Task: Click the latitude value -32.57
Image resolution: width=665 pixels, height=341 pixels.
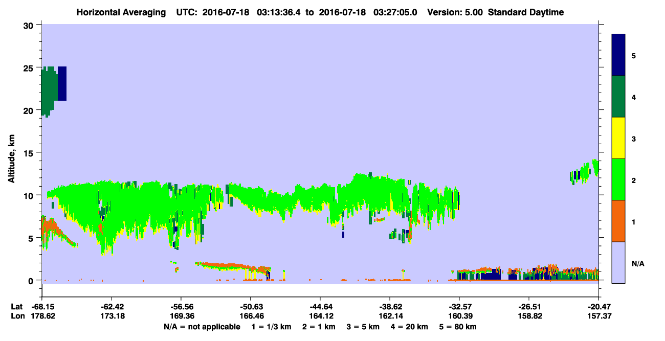Action: (x=459, y=307)
